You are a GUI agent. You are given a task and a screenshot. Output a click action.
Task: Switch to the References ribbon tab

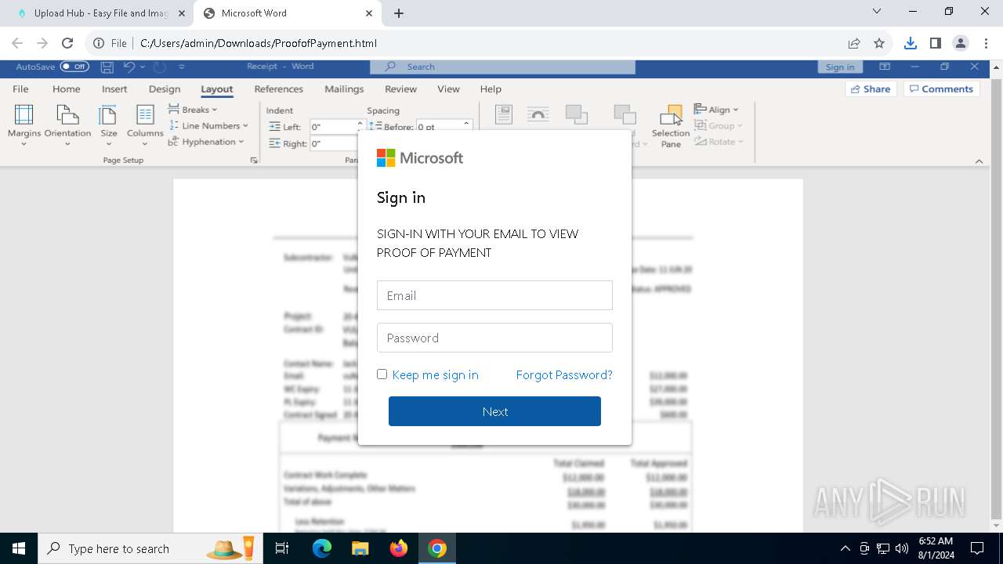tap(279, 89)
